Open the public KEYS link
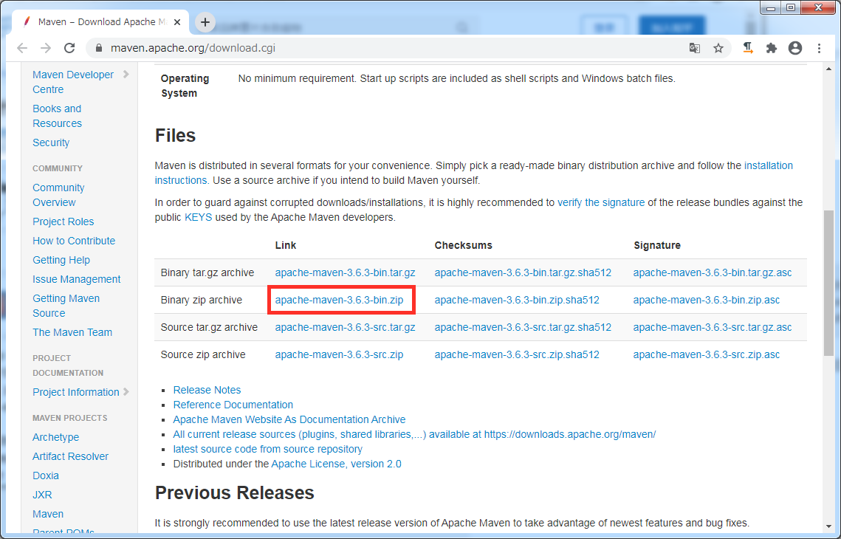 click(x=199, y=218)
